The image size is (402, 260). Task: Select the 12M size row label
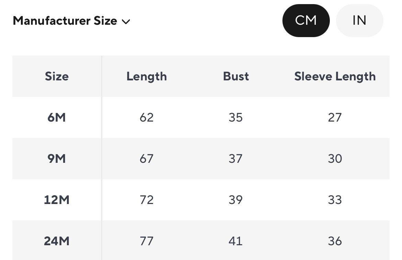(57, 200)
